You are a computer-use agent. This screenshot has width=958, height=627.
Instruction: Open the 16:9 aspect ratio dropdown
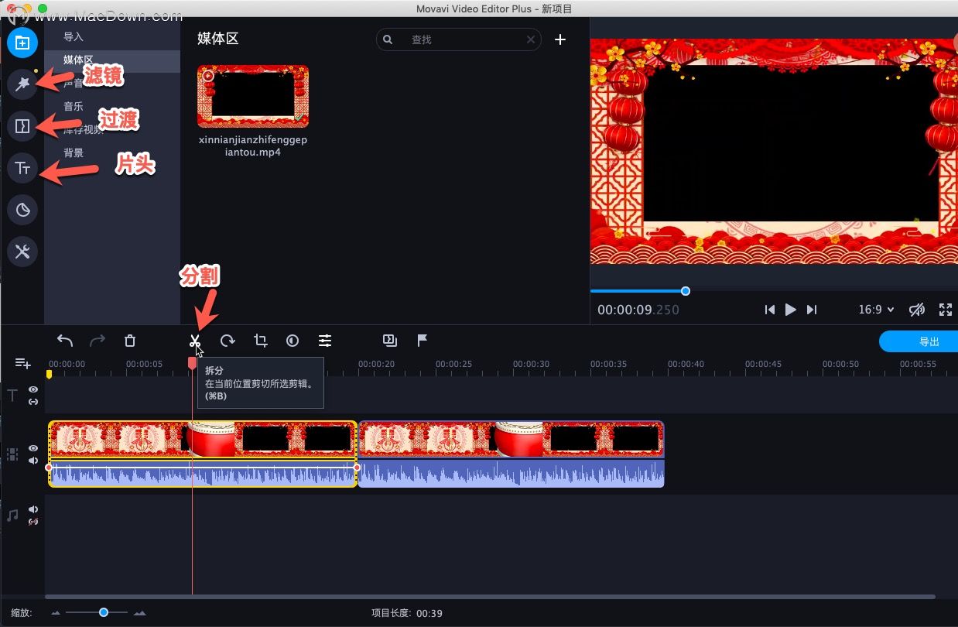[x=876, y=310]
